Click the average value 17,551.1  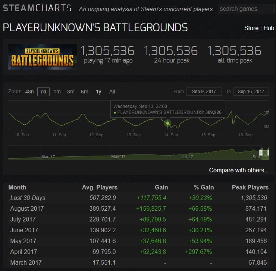104,262
